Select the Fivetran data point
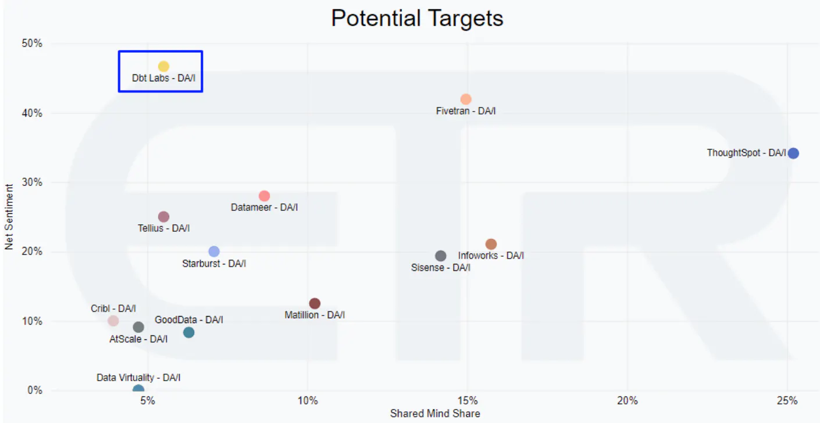The height and width of the screenshot is (423, 820). coord(466,99)
